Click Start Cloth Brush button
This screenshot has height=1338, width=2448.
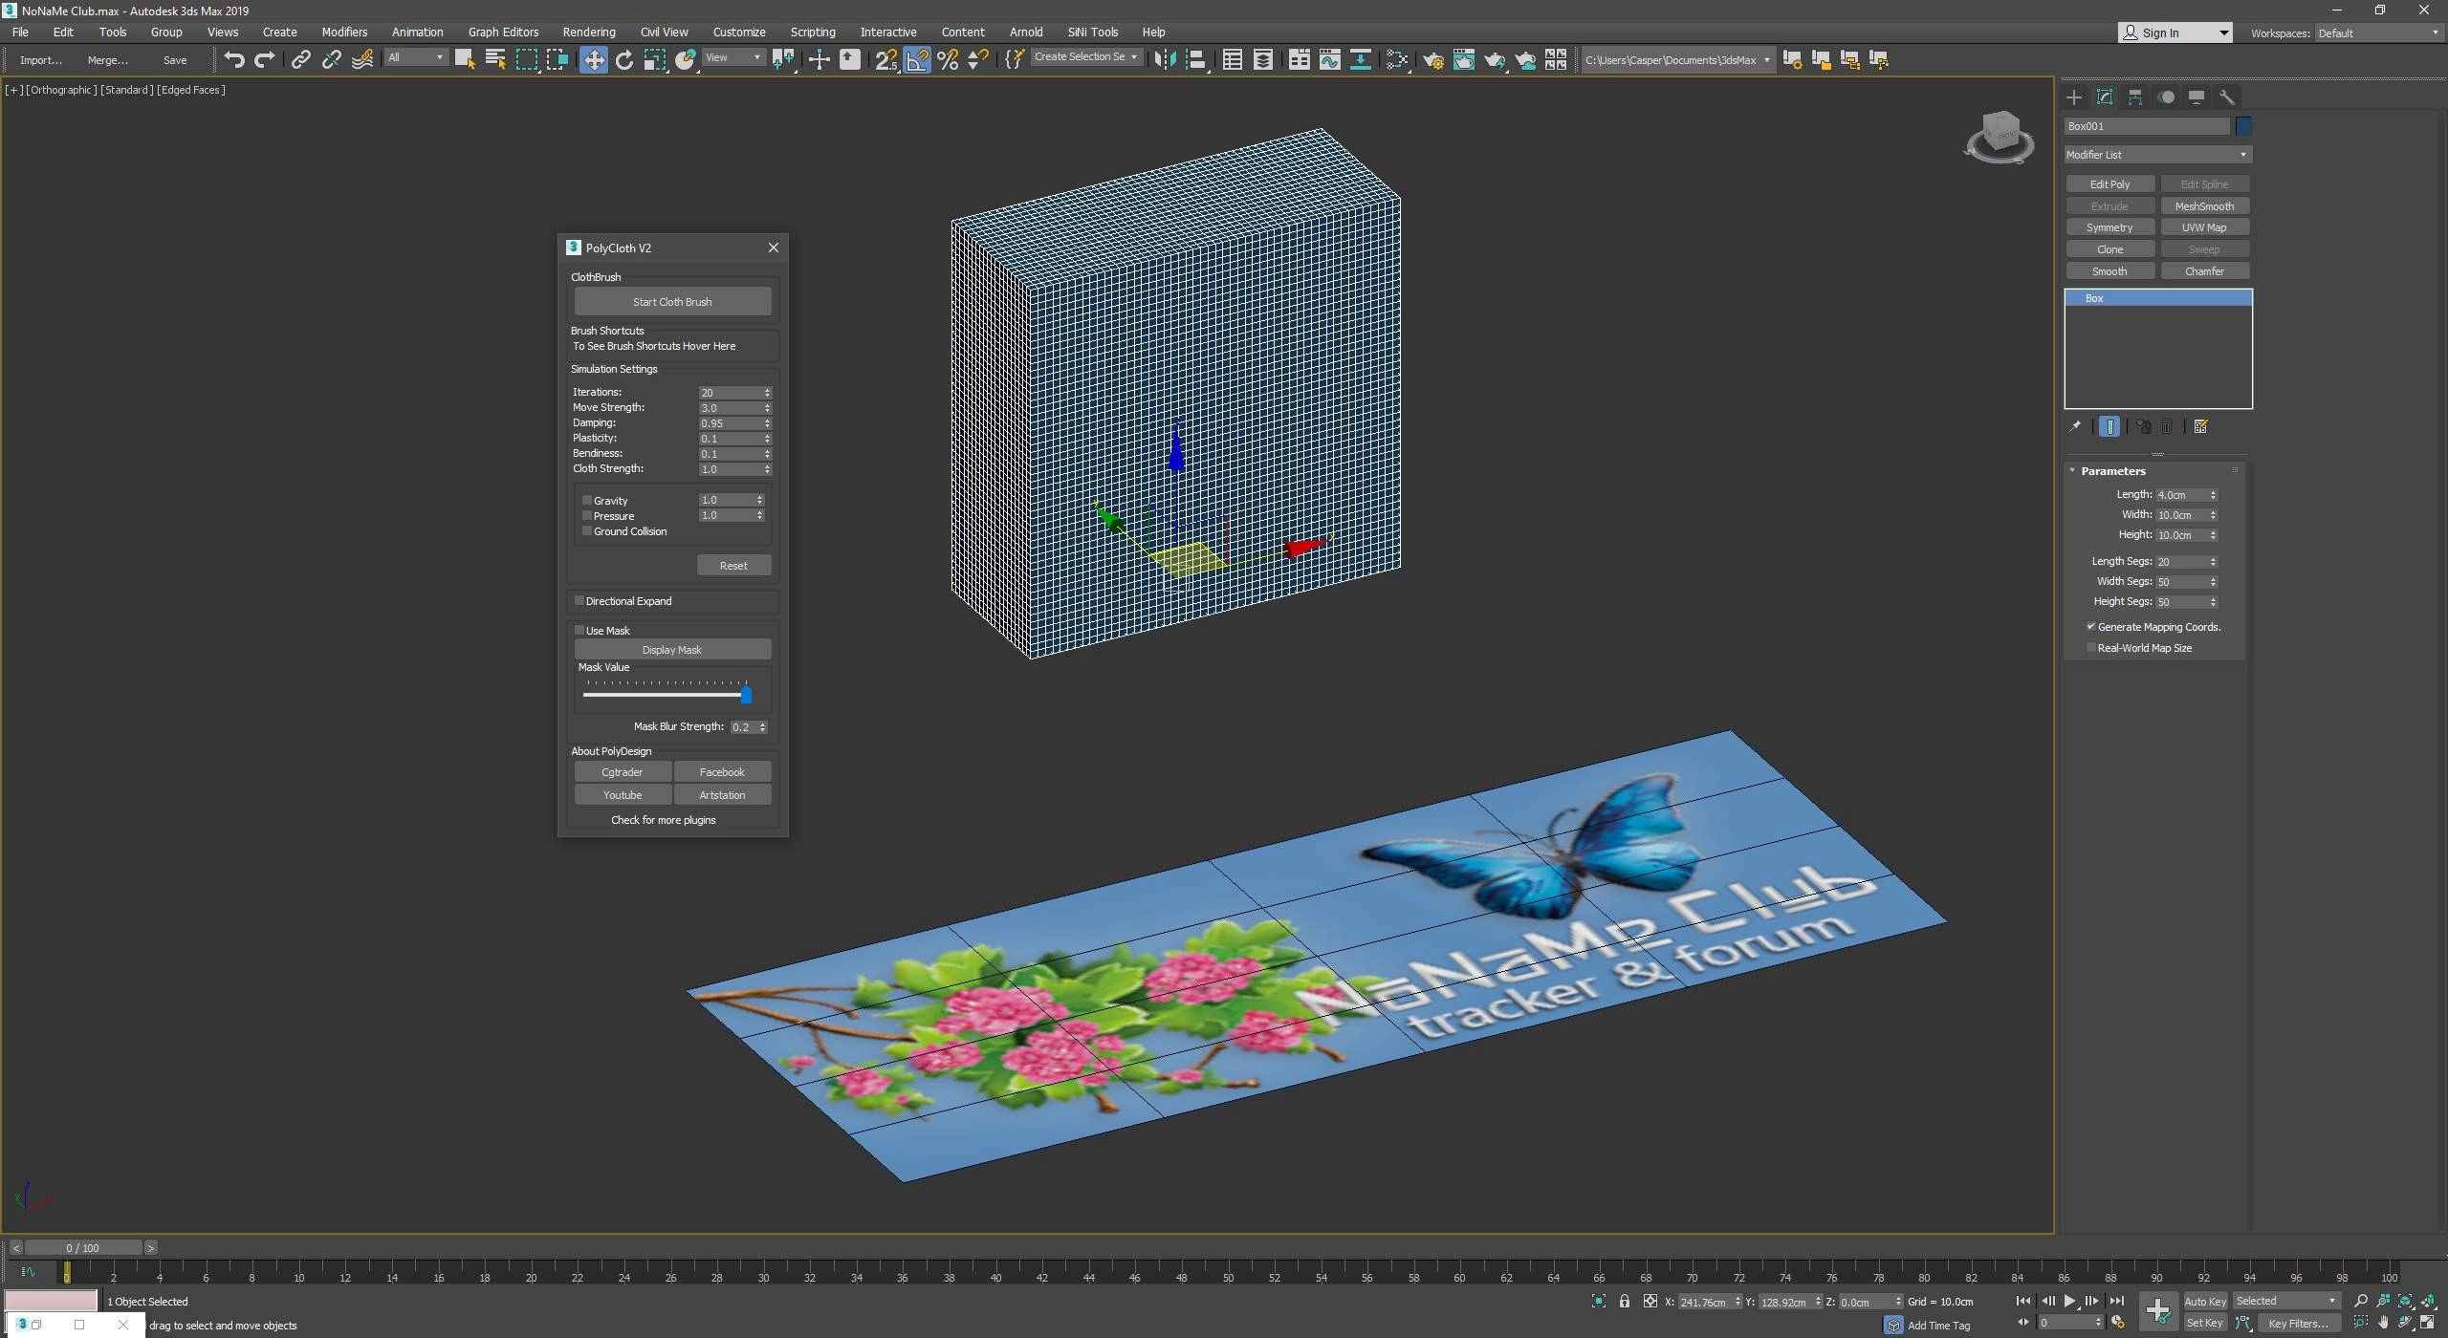(x=672, y=301)
